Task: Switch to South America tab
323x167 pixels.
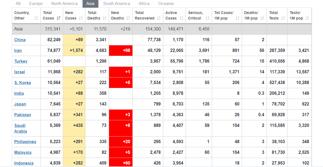Action: (x=116, y=4)
